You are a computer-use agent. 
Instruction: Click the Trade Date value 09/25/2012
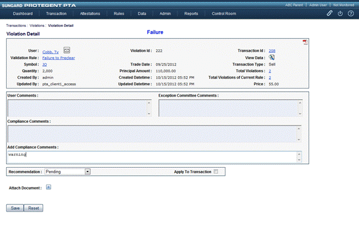coord(166,64)
